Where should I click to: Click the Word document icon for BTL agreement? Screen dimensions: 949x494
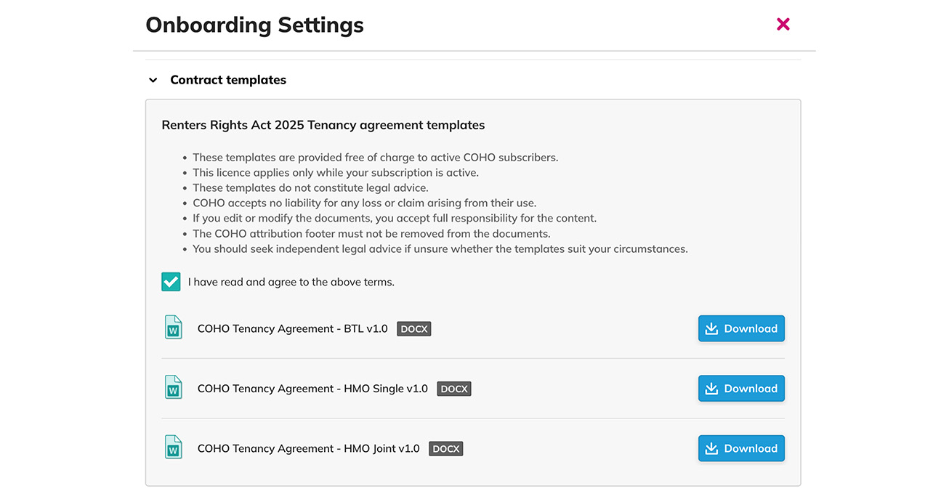click(173, 328)
